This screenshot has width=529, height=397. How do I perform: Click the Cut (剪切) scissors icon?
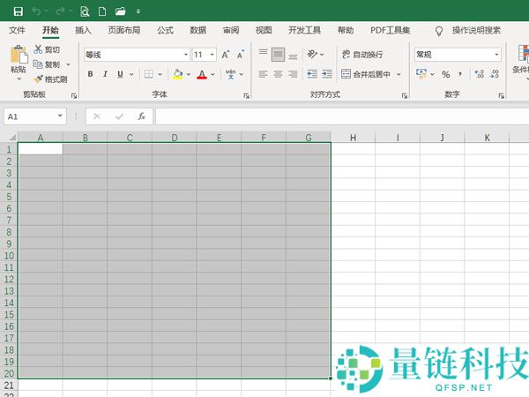tap(39, 50)
